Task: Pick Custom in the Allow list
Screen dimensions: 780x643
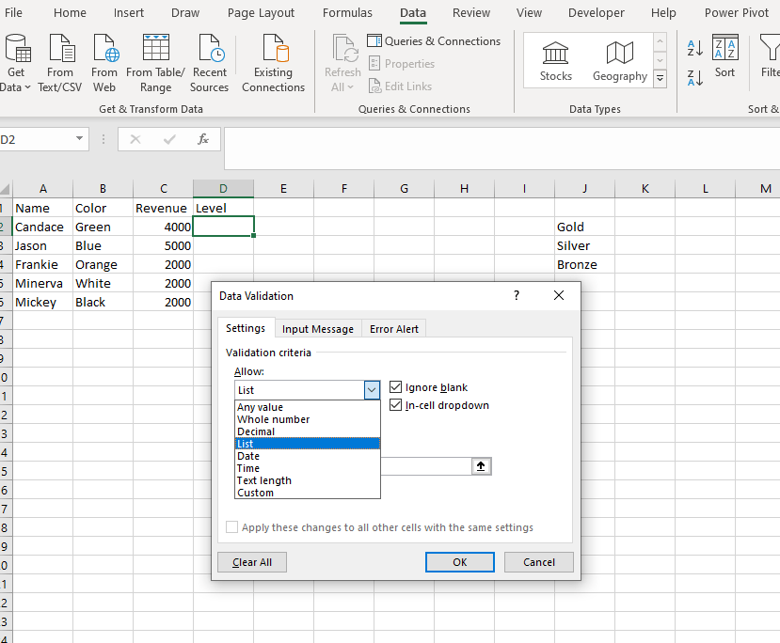Action: click(255, 493)
